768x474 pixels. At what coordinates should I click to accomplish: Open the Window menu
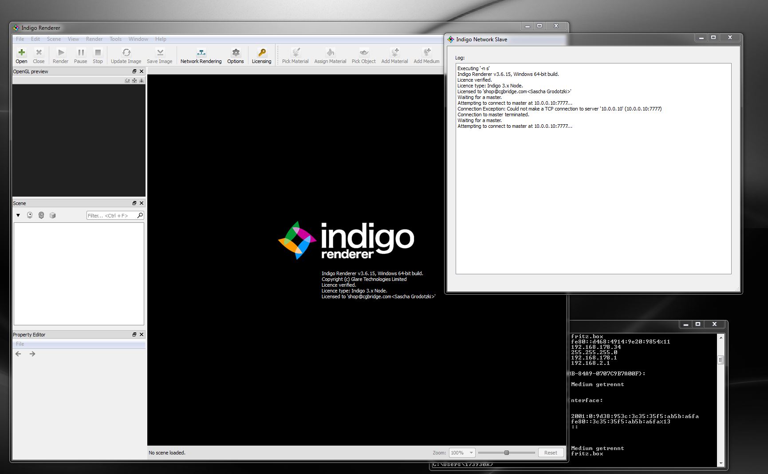point(138,39)
